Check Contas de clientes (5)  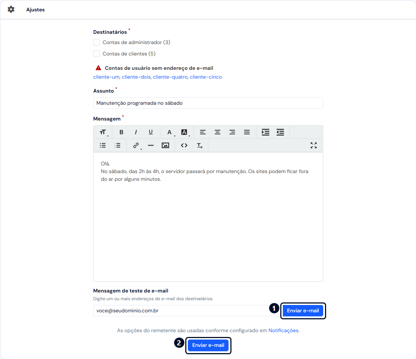tap(96, 54)
